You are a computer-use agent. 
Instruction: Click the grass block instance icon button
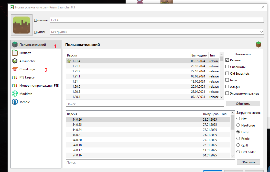pyautogui.click(x=21, y=25)
